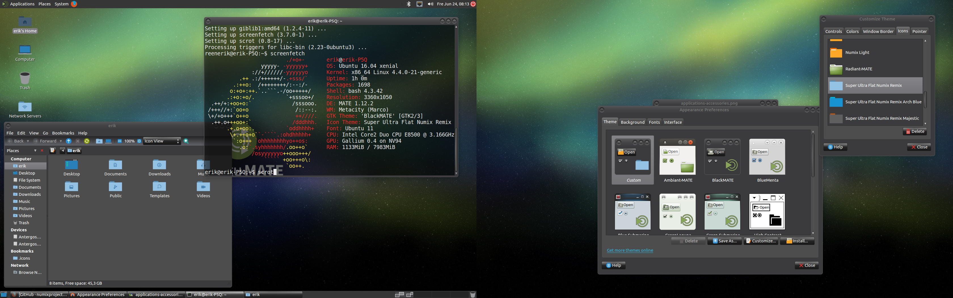Open Get more themes online link

click(x=630, y=250)
